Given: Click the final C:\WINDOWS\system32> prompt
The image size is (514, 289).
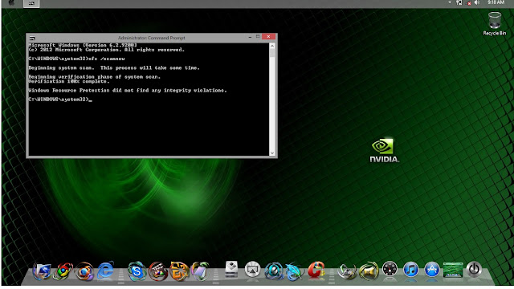Looking at the screenshot, I should pos(59,100).
